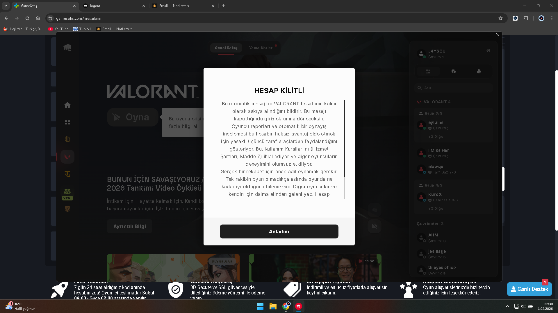Collapse the Çevrimdışı 3 section

(430, 224)
